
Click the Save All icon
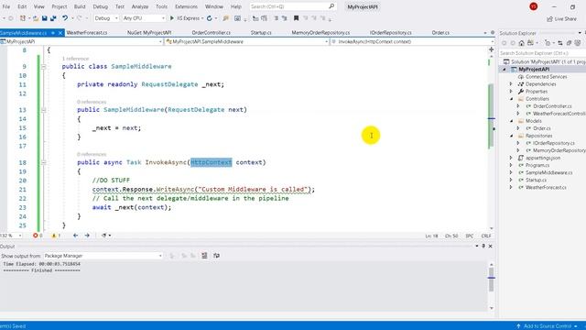[x=53, y=18]
